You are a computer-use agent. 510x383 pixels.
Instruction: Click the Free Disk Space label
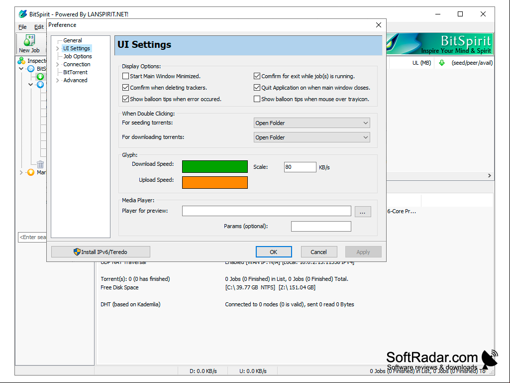coord(119,287)
